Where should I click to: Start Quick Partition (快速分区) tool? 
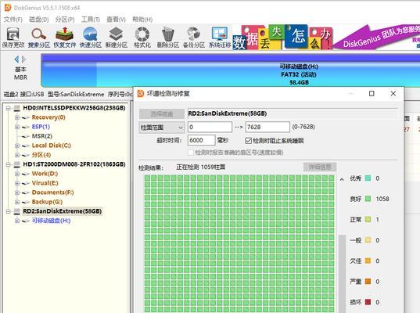pyautogui.click(x=91, y=38)
